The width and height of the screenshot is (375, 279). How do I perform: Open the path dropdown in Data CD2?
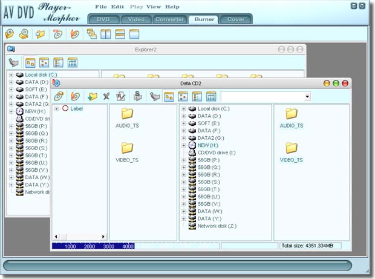pos(307,97)
